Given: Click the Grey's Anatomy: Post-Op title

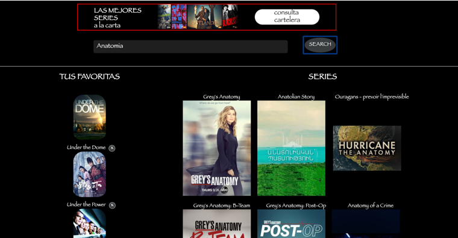Looking at the screenshot, I should pos(296,206).
